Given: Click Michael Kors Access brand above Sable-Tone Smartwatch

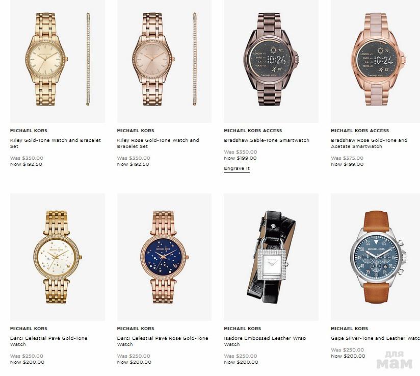Looking at the screenshot, I should point(253,131).
